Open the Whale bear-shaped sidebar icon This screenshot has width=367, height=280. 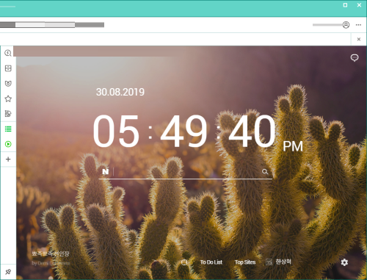point(8,84)
